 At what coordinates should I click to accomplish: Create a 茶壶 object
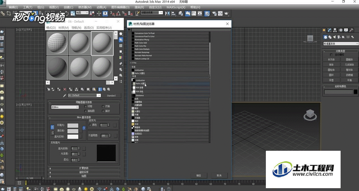(x=331, y=80)
